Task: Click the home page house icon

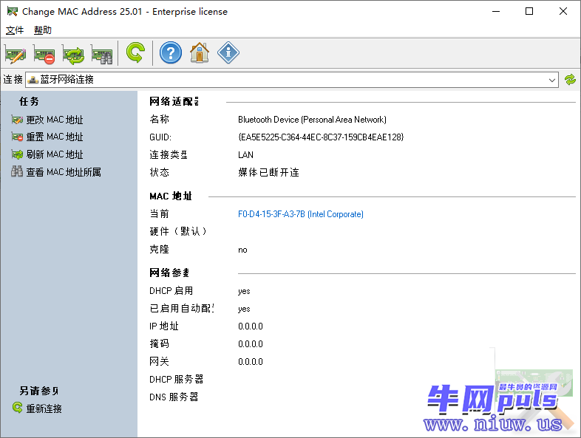Action: pos(200,53)
